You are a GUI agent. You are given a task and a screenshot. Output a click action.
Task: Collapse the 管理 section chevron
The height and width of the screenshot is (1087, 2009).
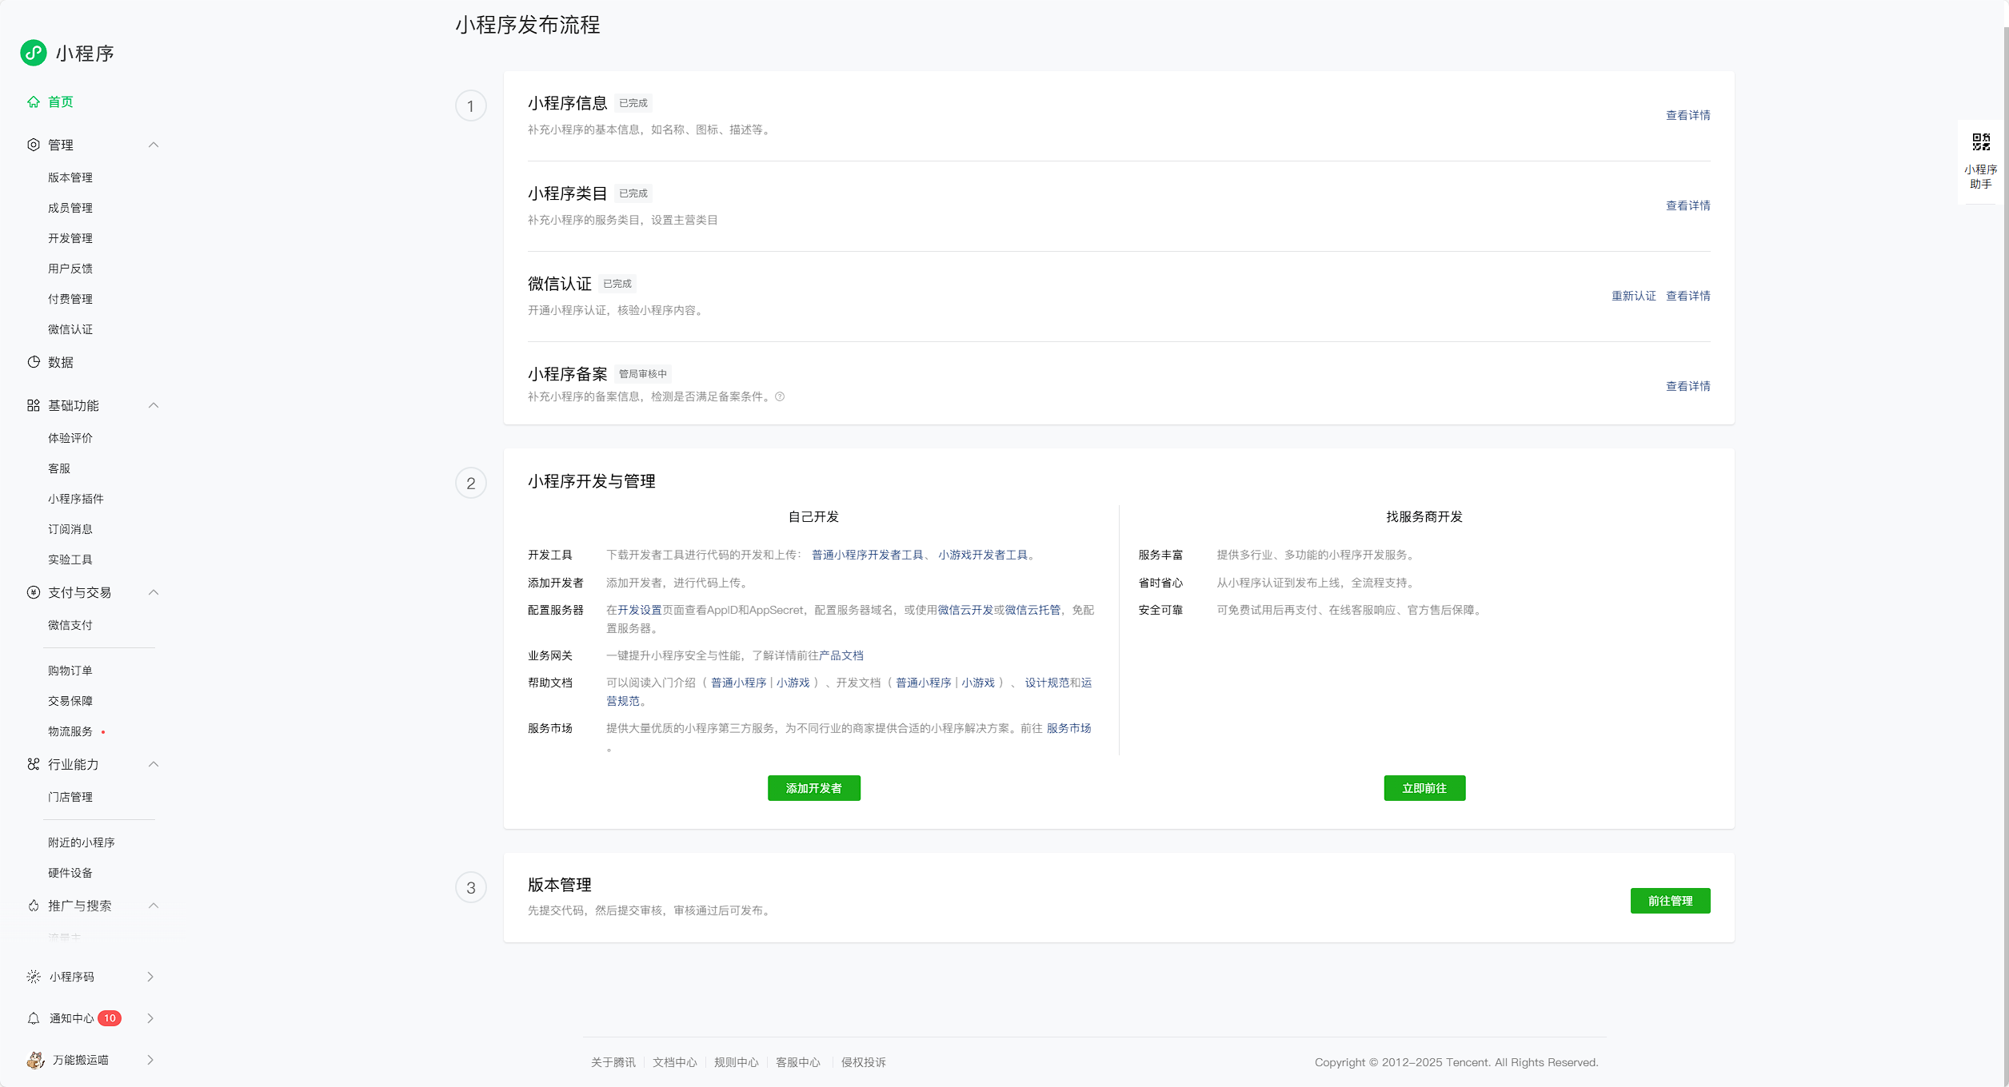(x=154, y=145)
